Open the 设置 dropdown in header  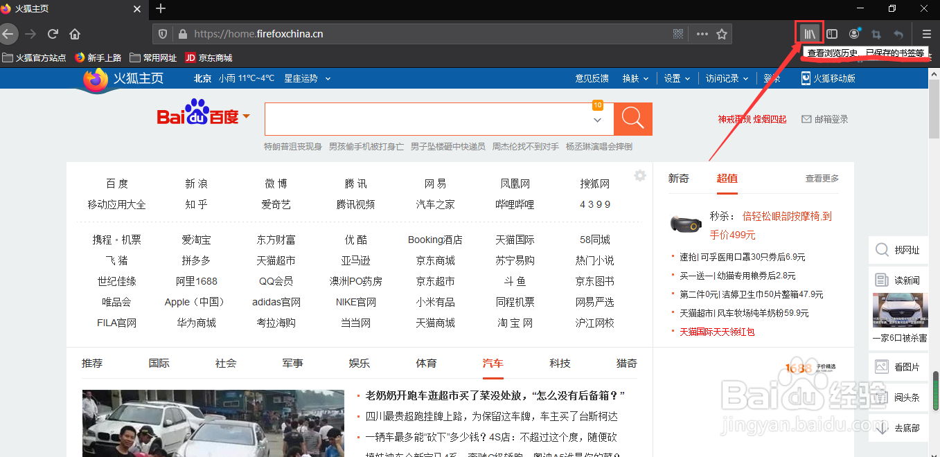click(x=677, y=78)
